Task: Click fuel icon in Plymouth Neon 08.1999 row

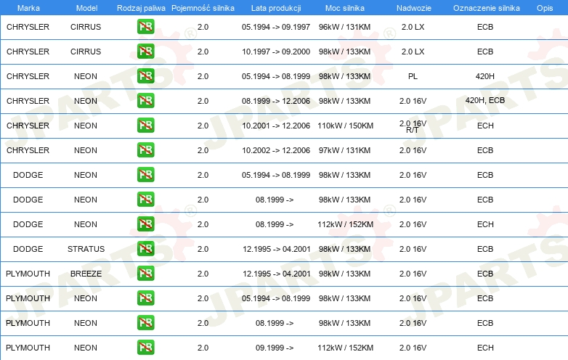Action: pos(145,322)
